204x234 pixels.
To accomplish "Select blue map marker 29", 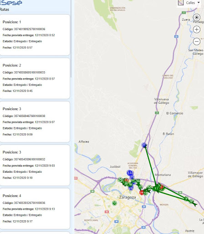I will coord(131,188).
